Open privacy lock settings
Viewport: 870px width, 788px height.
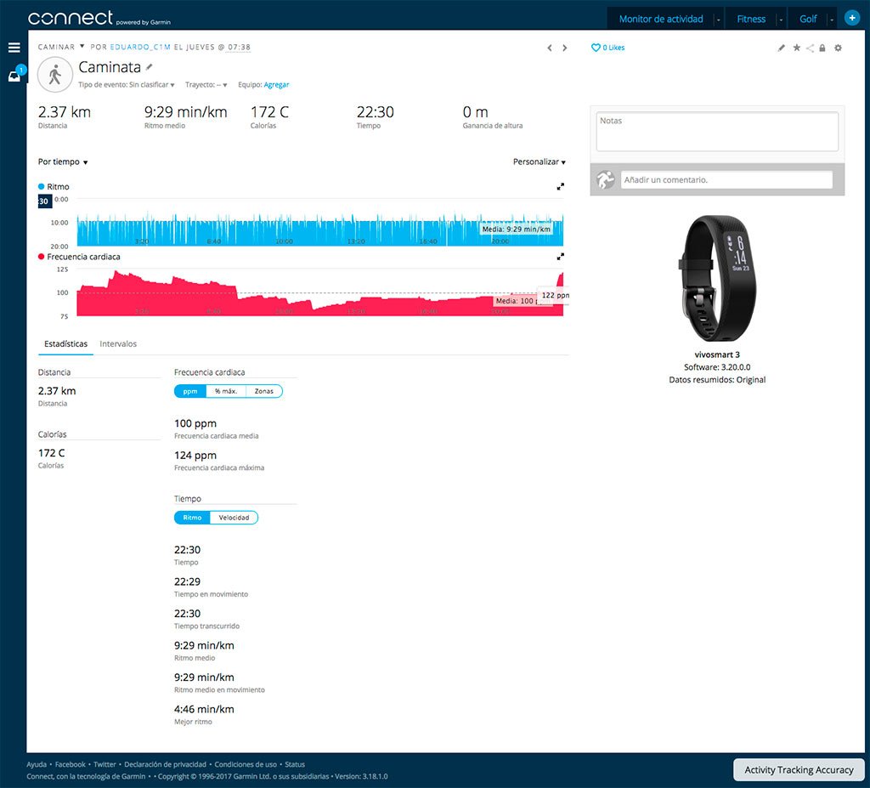pos(822,48)
